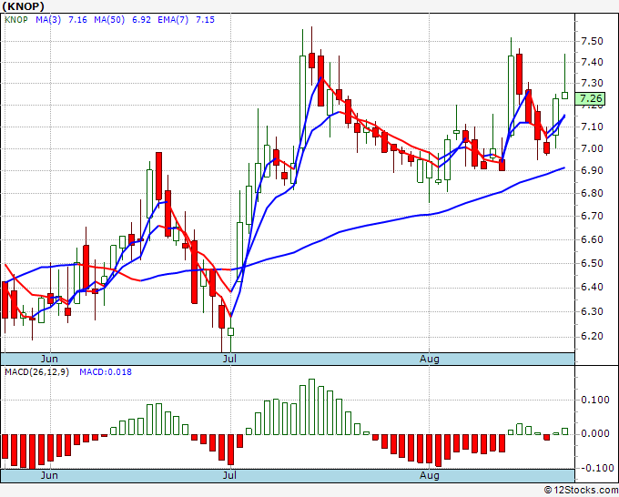The width and height of the screenshot is (619, 497).
Task: Click Jul on MACD time axis
Action: click(229, 475)
